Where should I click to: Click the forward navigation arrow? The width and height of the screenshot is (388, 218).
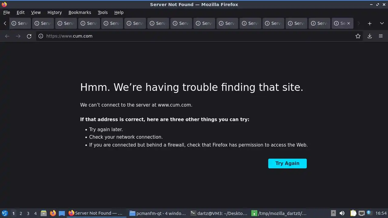pos(18,36)
